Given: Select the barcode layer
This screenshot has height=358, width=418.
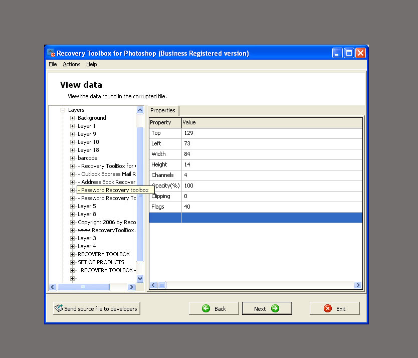Looking at the screenshot, I should 87,158.
